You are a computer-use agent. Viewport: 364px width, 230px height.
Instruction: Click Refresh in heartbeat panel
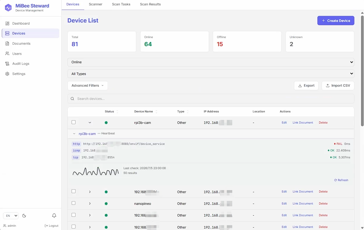(341, 180)
